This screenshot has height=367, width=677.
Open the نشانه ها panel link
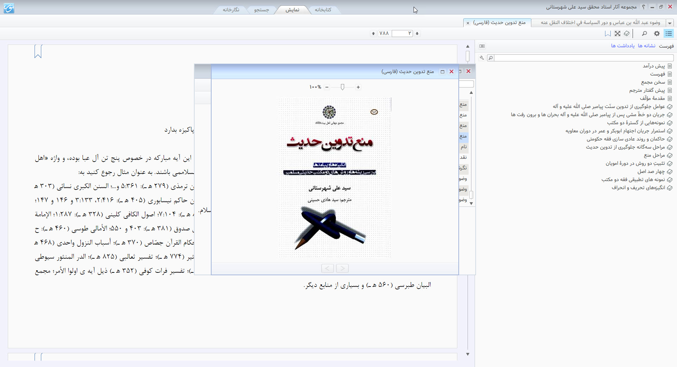(647, 46)
